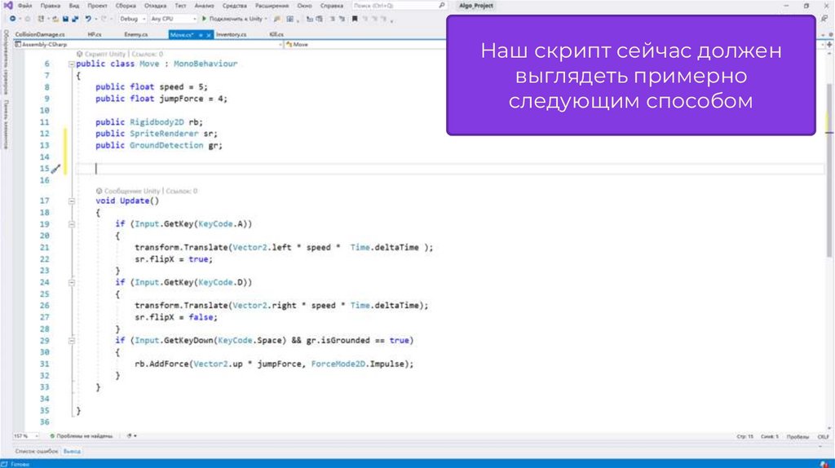Click the green 'no problems found' status icon

[x=52, y=436]
